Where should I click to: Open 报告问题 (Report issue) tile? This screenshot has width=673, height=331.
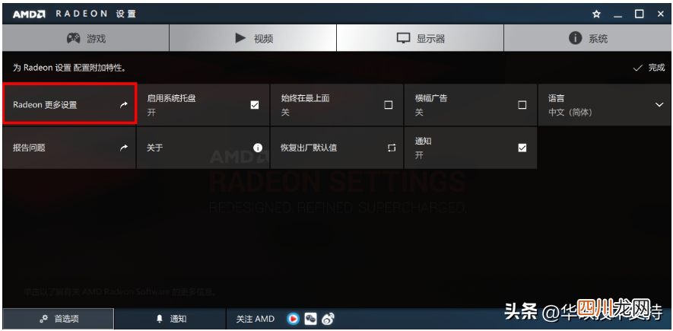(x=69, y=148)
